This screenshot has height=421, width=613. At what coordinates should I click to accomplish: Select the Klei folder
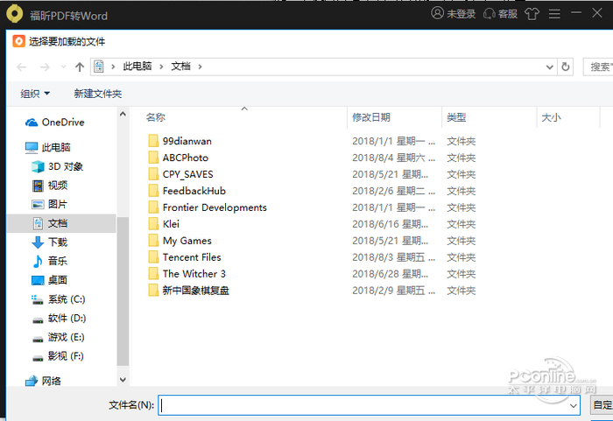point(164,224)
